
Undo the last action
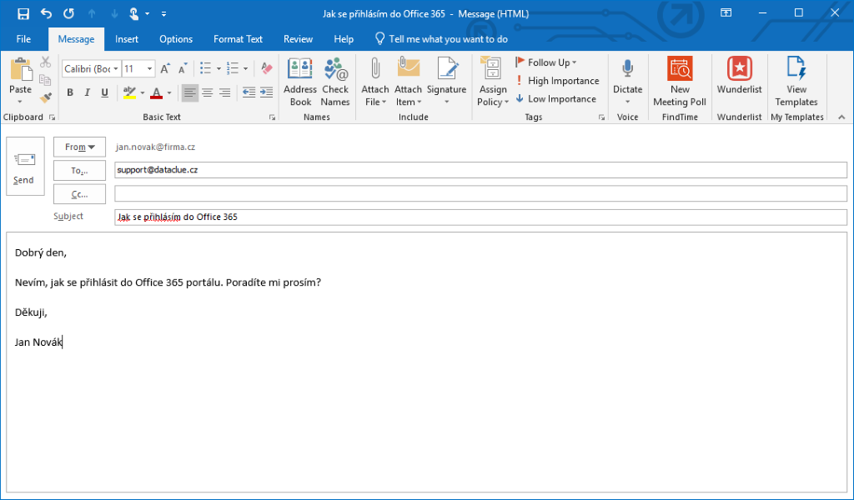pyautogui.click(x=46, y=13)
